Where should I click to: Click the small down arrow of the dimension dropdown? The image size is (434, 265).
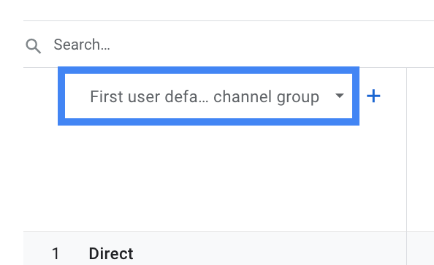[x=339, y=96]
